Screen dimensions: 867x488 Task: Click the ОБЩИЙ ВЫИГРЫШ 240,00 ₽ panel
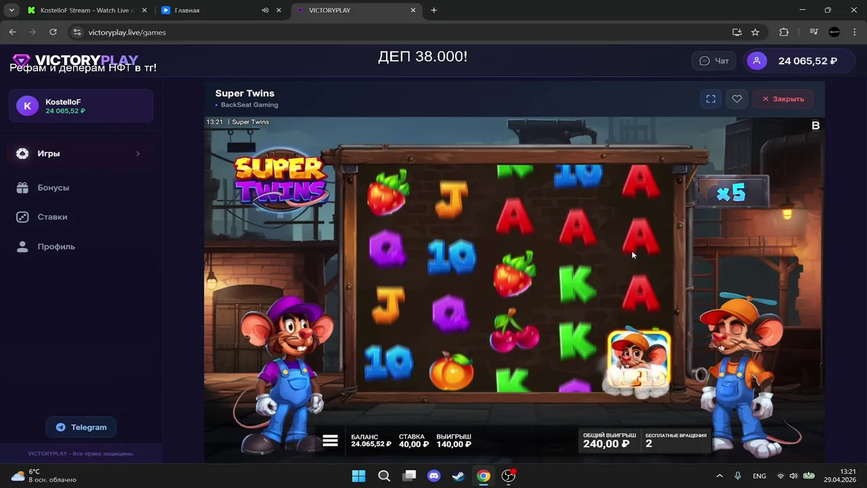pyautogui.click(x=610, y=441)
